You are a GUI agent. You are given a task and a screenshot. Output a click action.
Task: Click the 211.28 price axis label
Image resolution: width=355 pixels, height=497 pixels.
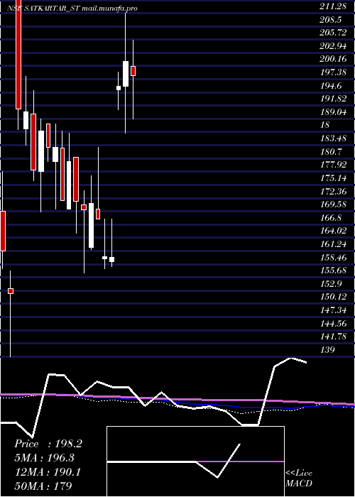tap(333, 6)
